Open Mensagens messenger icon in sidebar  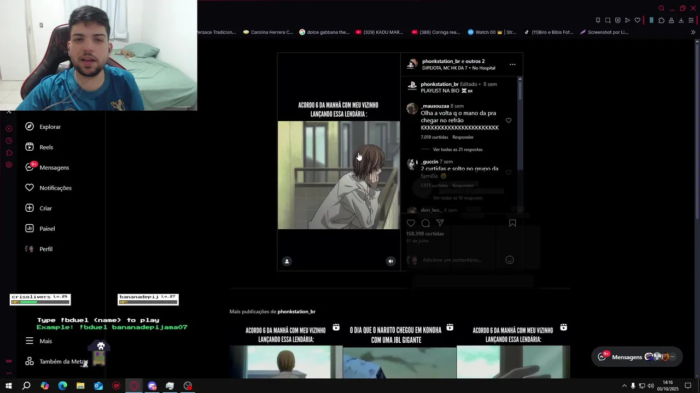(30, 167)
